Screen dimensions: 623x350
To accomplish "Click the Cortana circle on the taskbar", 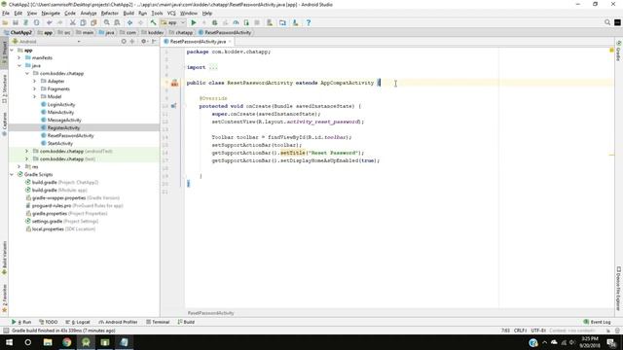I will click(x=28, y=342).
